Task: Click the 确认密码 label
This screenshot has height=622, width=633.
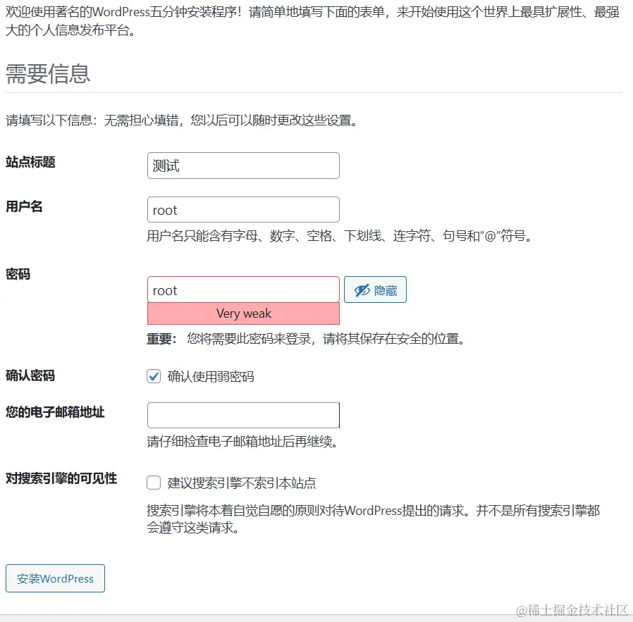Action: coord(30,375)
